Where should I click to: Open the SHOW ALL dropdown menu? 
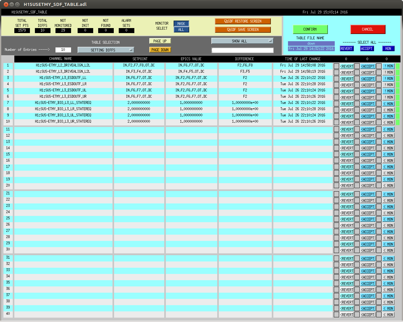(242, 41)
